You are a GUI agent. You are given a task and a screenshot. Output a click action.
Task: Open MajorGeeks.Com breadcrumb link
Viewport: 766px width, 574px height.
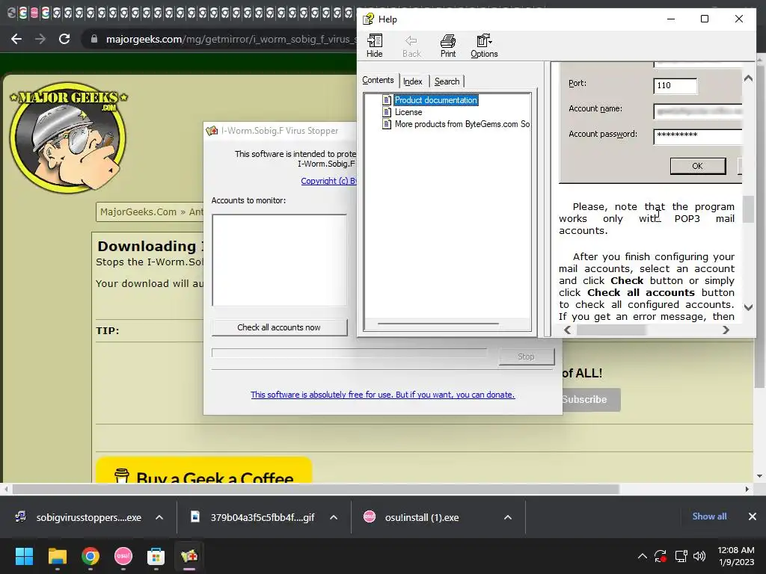click(x=138, y=212)
